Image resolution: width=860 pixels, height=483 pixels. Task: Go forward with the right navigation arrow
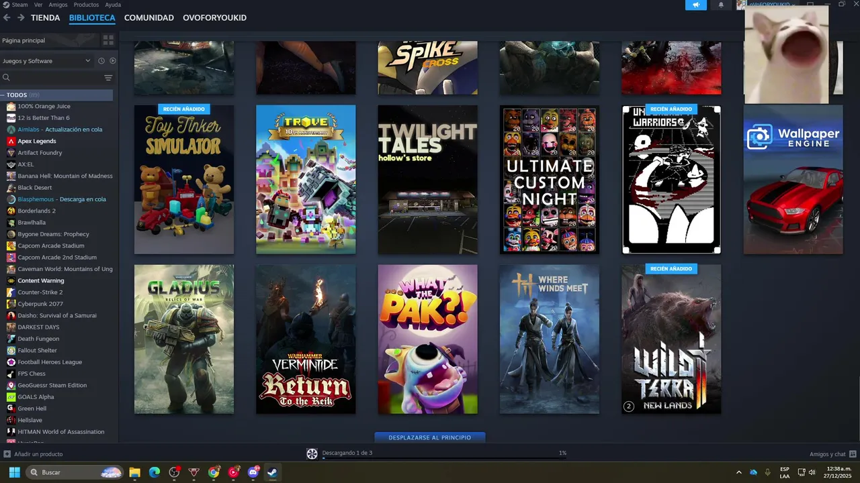(21, 18)
